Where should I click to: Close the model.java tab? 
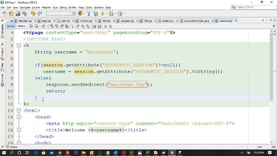click(x=177, y=21)
